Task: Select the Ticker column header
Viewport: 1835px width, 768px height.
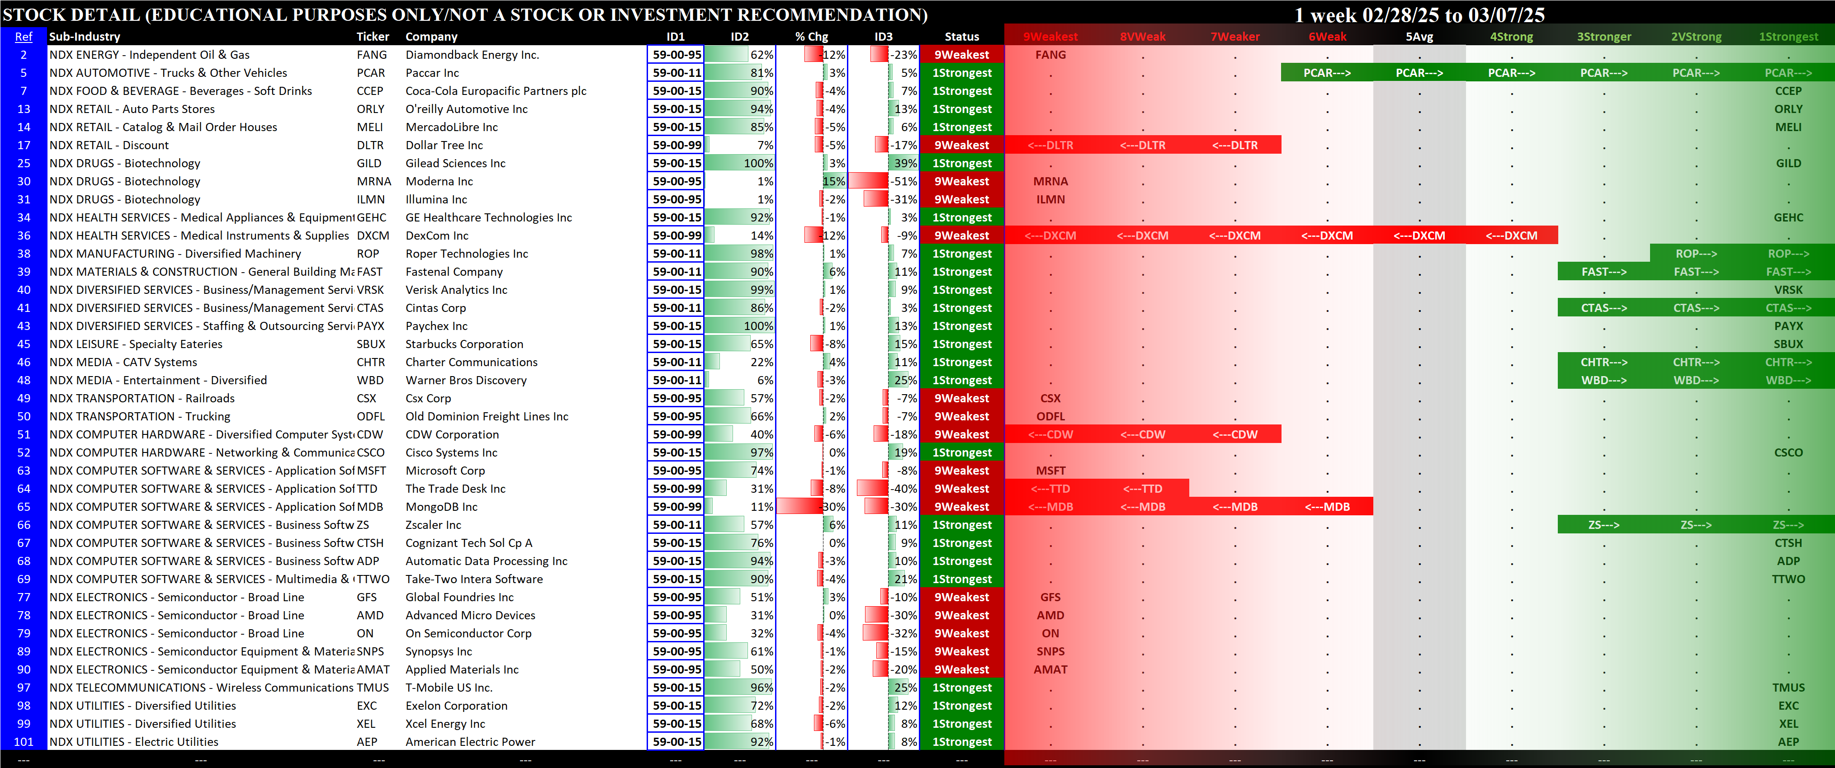Action: [x=373, y=36]
